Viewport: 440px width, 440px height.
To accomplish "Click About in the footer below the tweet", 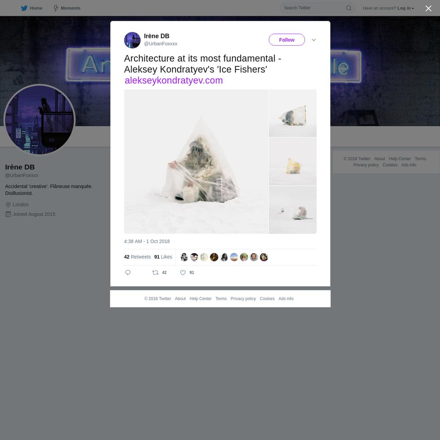I will tap(180, 299).
